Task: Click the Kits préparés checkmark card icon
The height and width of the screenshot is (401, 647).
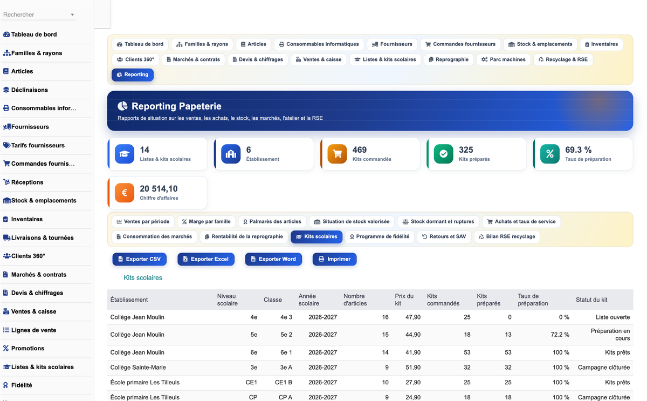Action: (x=443, y=154)
